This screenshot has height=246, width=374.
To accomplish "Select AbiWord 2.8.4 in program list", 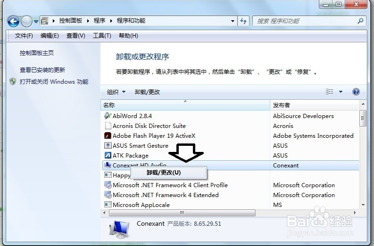I will (x=132, y=116).
